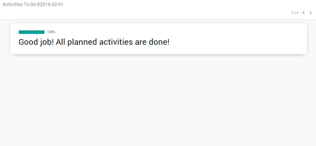The image size is (316, 146).
Task: Click the filled end of the progress bar
Action: click(43, 32)
